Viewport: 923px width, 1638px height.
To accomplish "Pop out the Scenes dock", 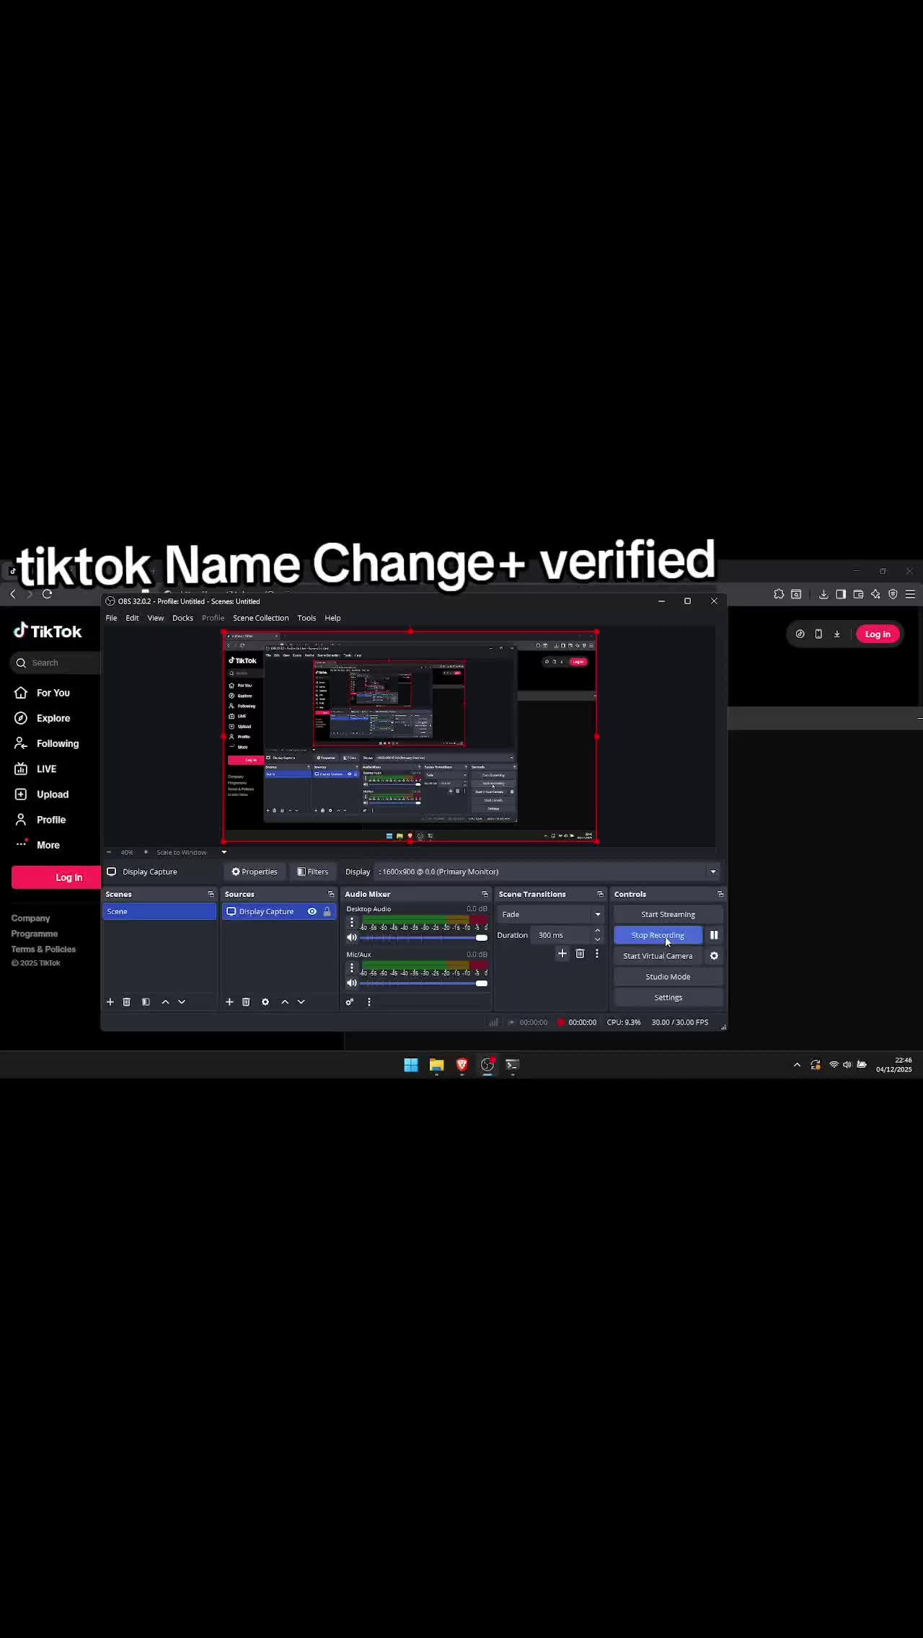I will coord(211,894).
